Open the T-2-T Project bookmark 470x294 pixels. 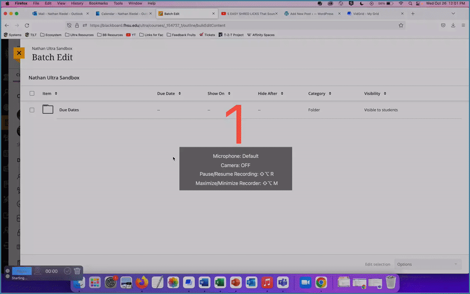point(231,35)
